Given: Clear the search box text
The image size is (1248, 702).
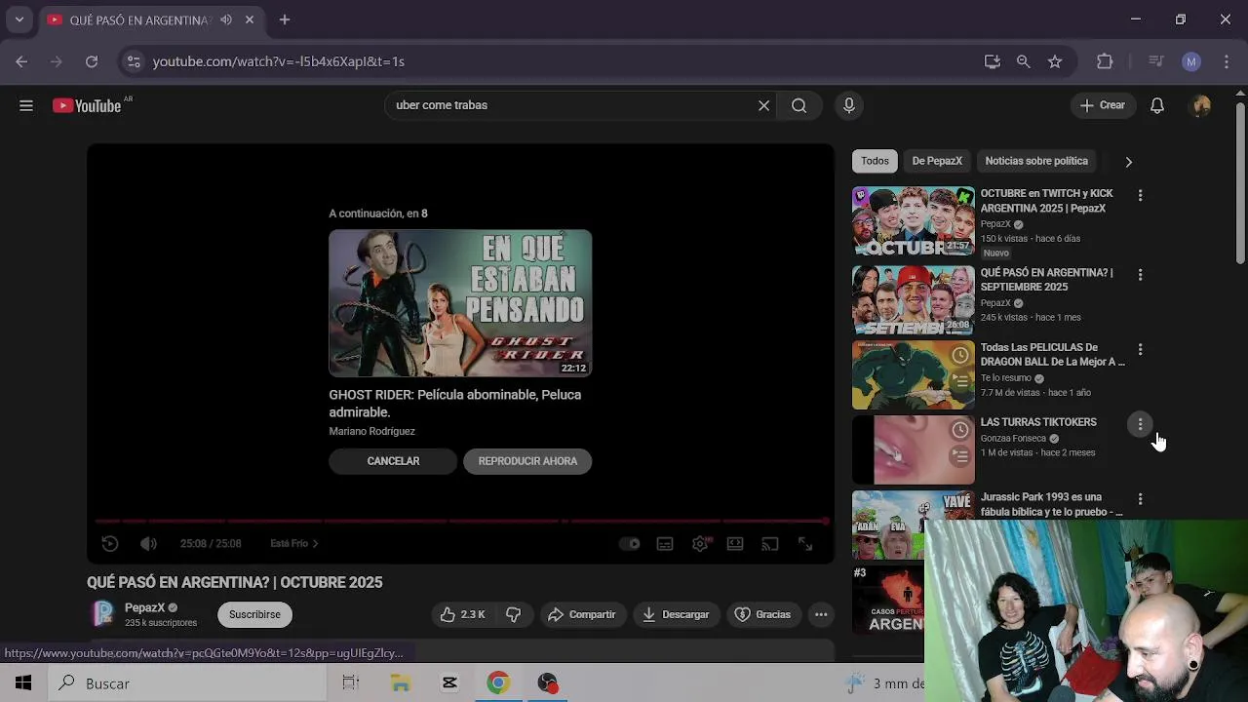Looking at the screenshot, I should tap(763, 105).
